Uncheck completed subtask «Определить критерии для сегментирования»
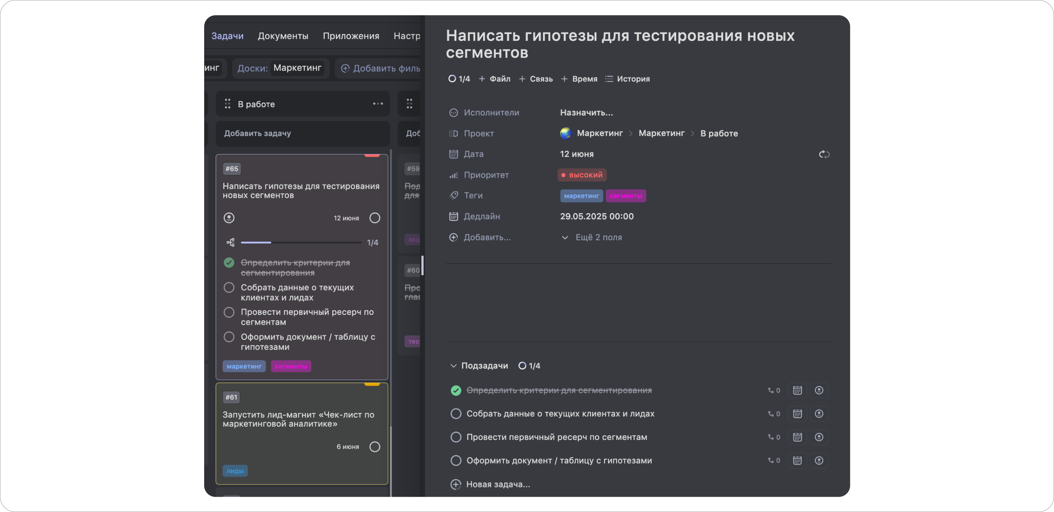Viewport: 1054px width, 512px height. [x=456, y=390]
